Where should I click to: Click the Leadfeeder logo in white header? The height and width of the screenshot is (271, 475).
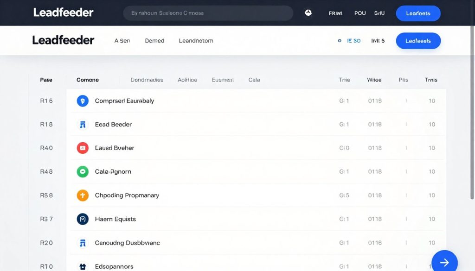click(x=63, y=40)
